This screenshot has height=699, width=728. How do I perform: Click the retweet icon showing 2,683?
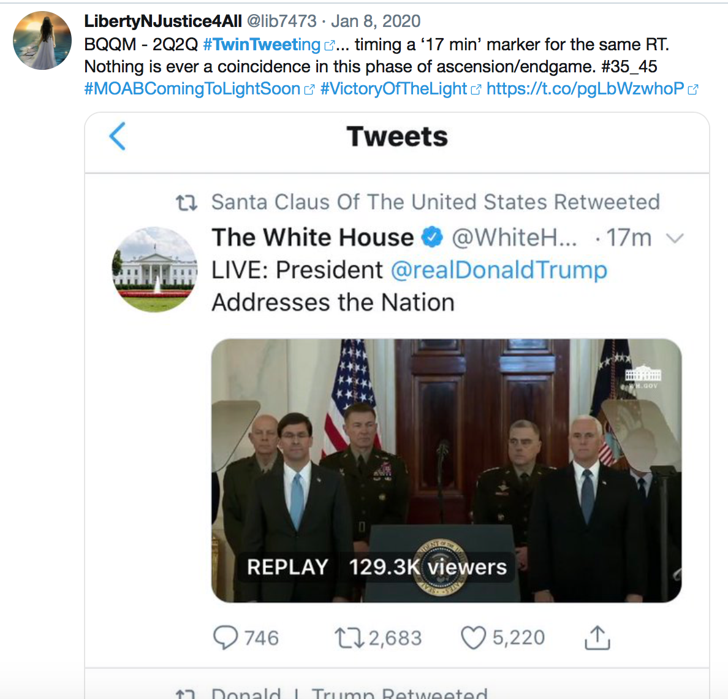(x=348, y=638)
